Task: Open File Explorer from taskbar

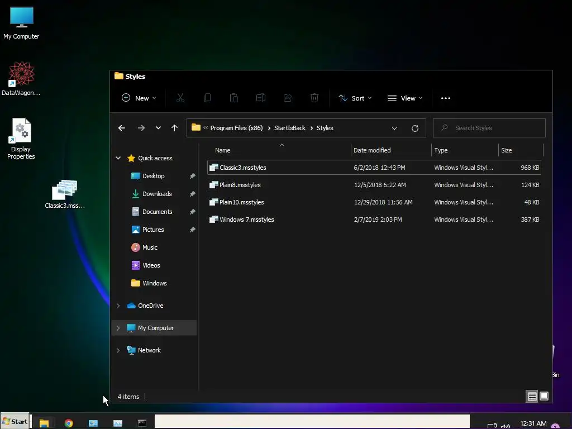Action: (44, 423)
